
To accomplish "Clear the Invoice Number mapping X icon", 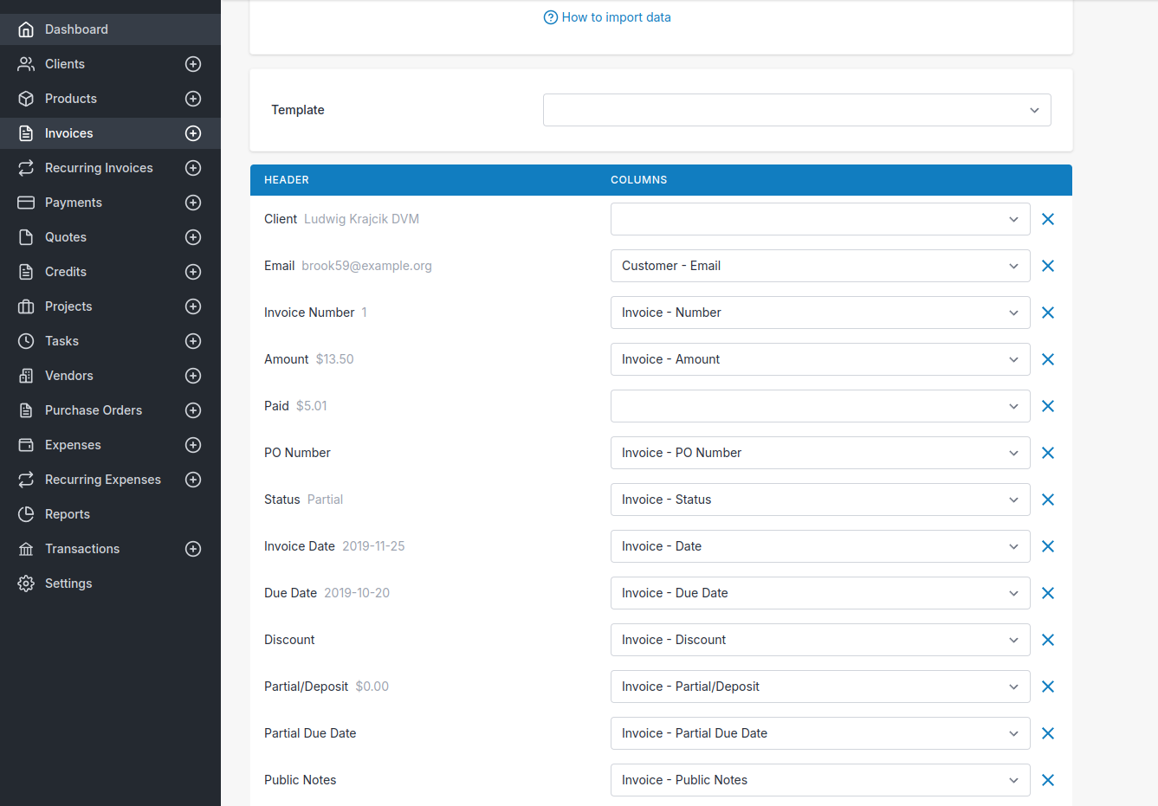I will tap(1047, 313).
